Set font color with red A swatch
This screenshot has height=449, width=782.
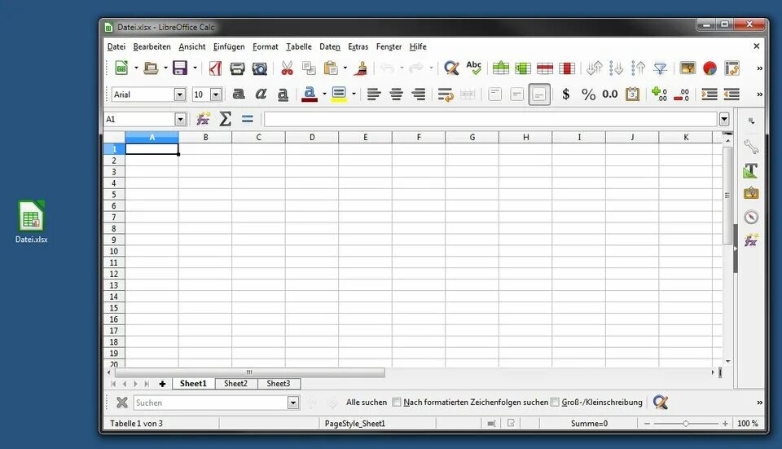click(x=310, y=94)
